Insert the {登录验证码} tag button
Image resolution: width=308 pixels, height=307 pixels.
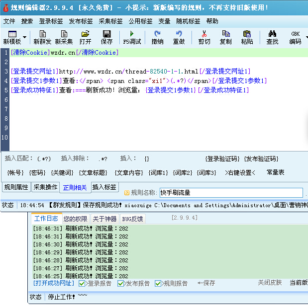222,158
